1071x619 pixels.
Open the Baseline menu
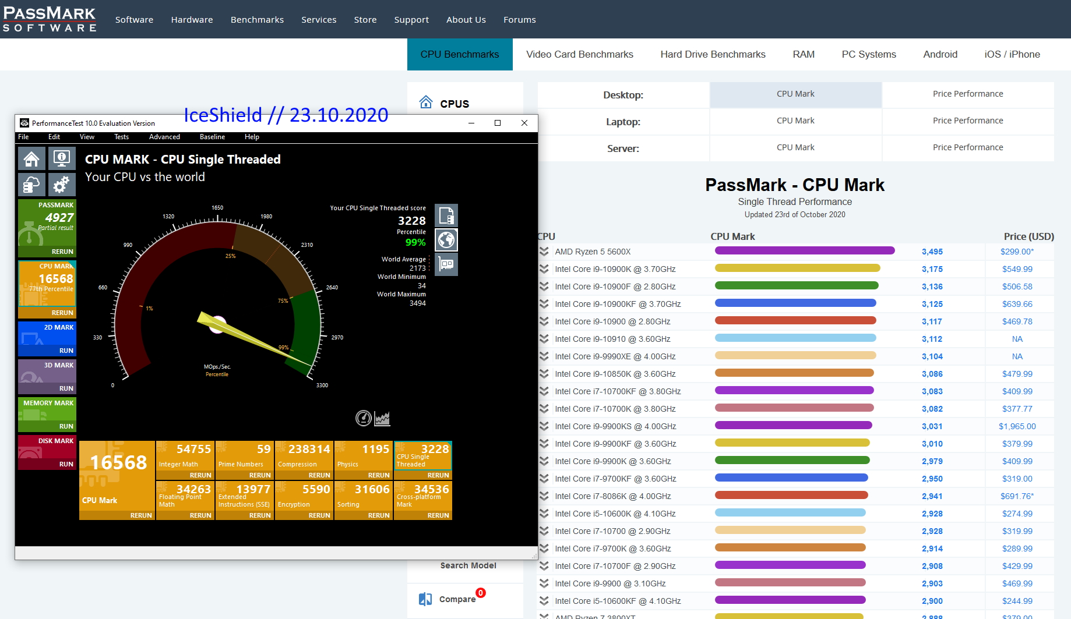(212, 137)
